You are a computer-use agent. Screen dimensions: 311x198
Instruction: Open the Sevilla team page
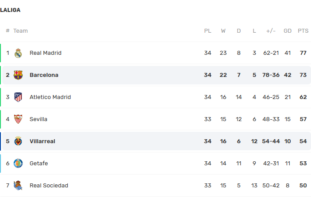pos(38,119)
